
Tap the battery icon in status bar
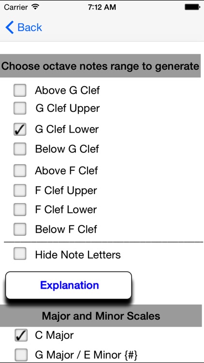tap(192, 7)
